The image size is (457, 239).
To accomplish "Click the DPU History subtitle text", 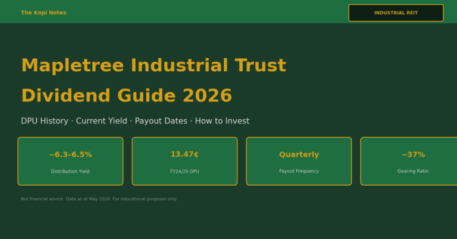I will (x=45, y=121).
